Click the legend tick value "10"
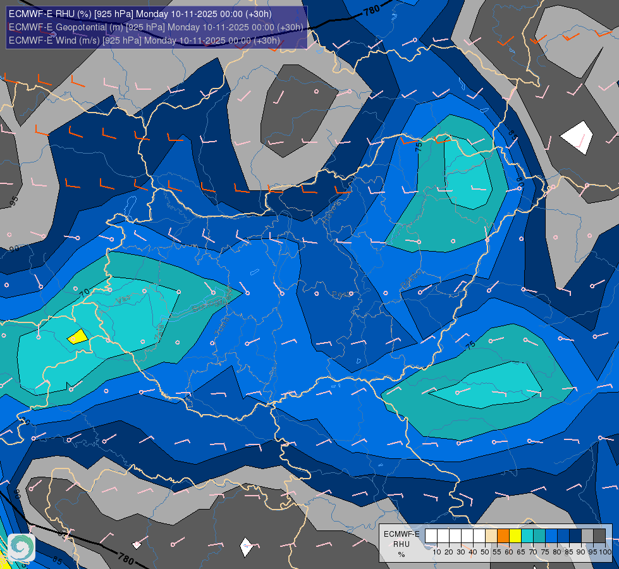The width and height of the screenshot is (619, 569). 437,552
